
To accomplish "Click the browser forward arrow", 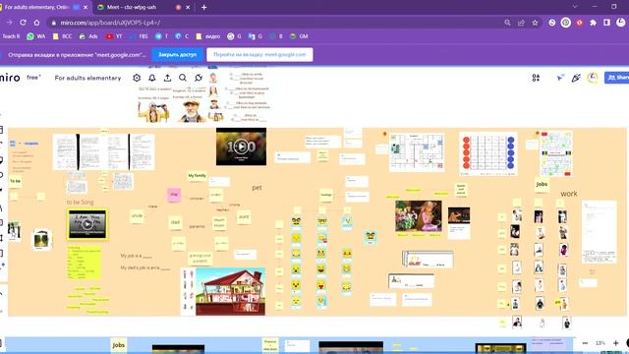I will (9, 23).
